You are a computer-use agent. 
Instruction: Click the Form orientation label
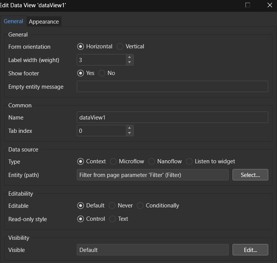coord(29,47)
